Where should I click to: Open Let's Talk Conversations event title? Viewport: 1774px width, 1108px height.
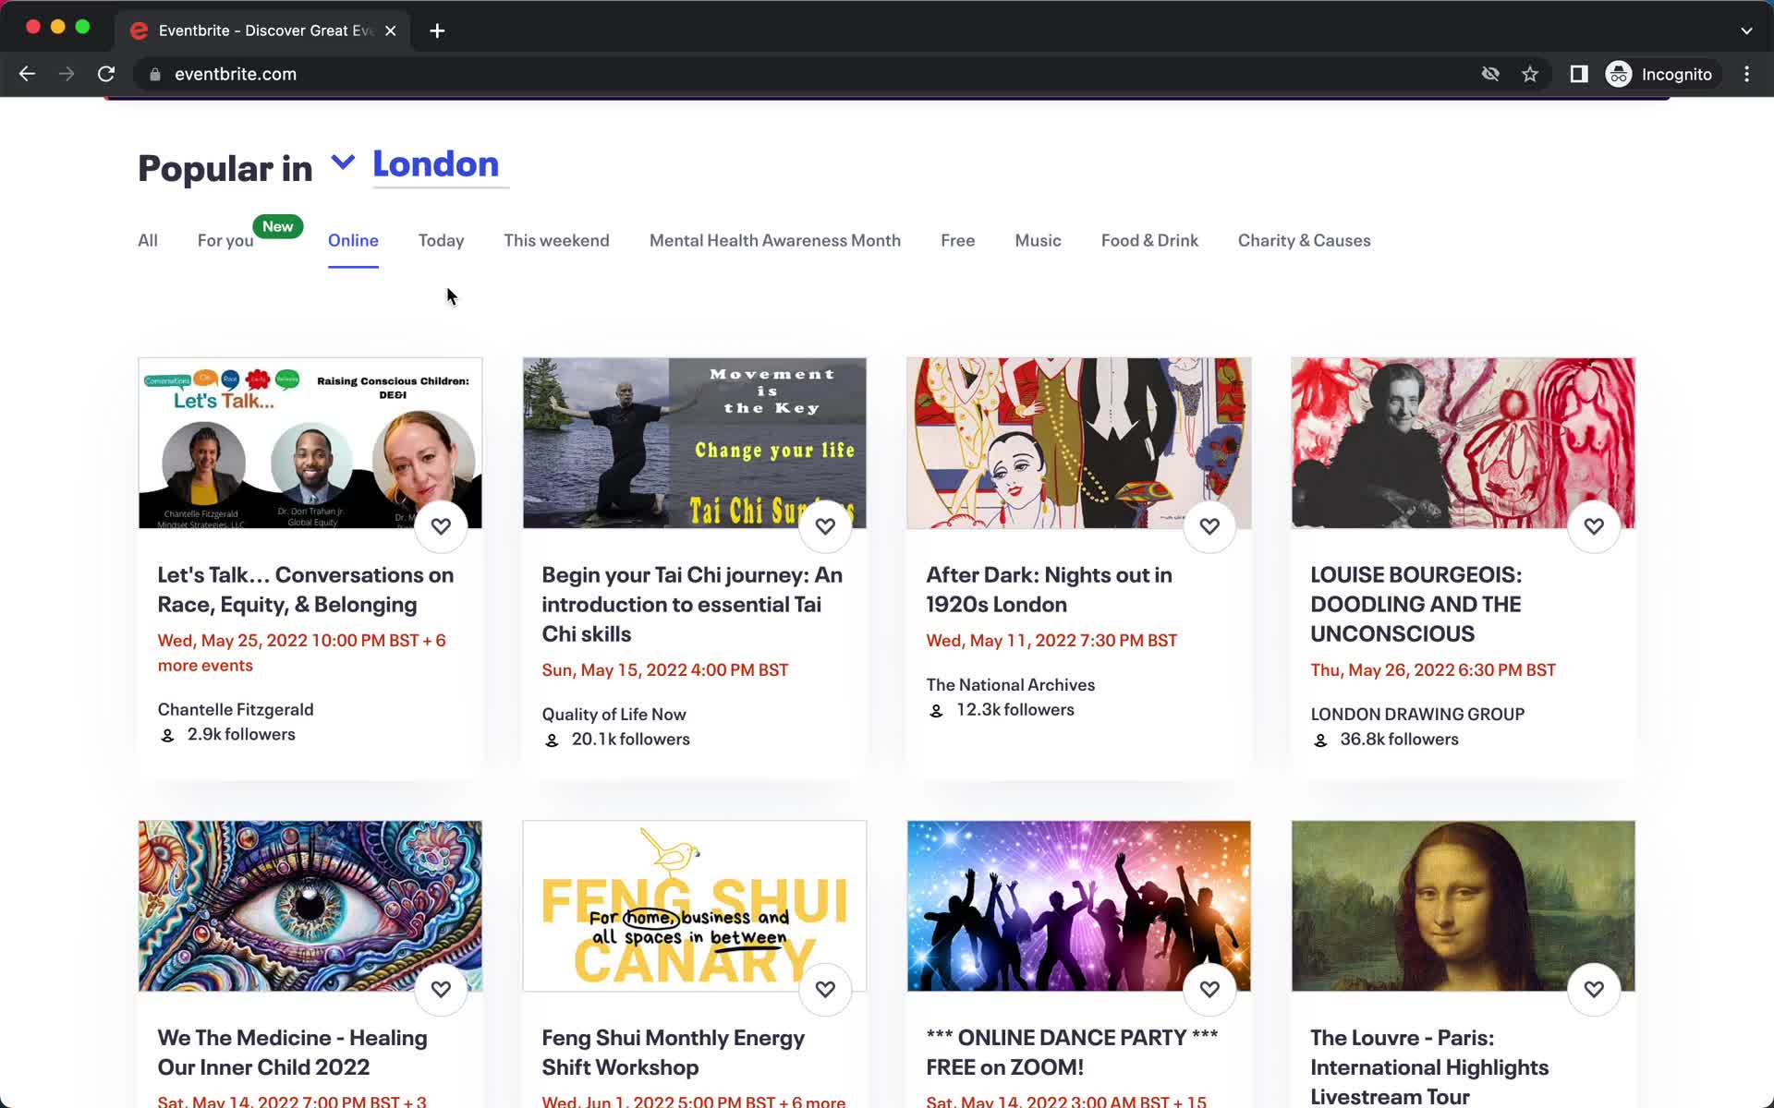click(x=305, y=589)
